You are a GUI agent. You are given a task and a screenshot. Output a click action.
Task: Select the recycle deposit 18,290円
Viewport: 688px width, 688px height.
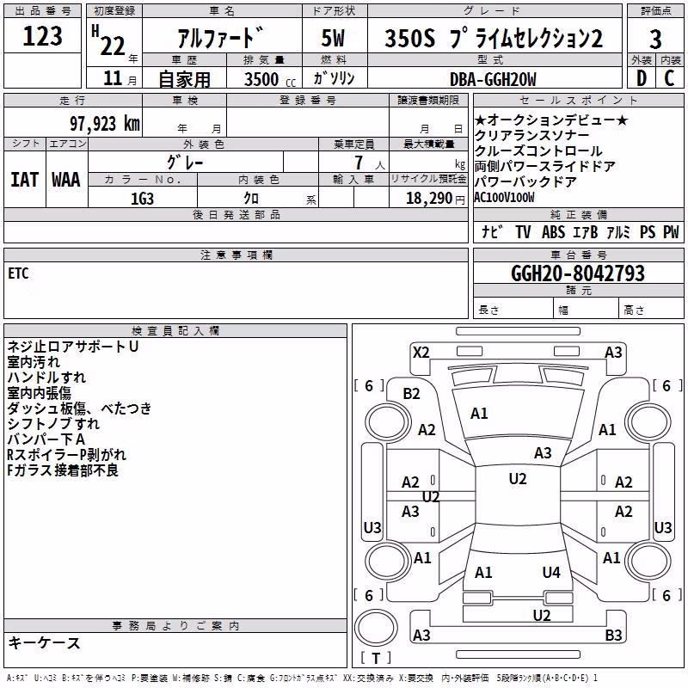[x=436, y=199]
